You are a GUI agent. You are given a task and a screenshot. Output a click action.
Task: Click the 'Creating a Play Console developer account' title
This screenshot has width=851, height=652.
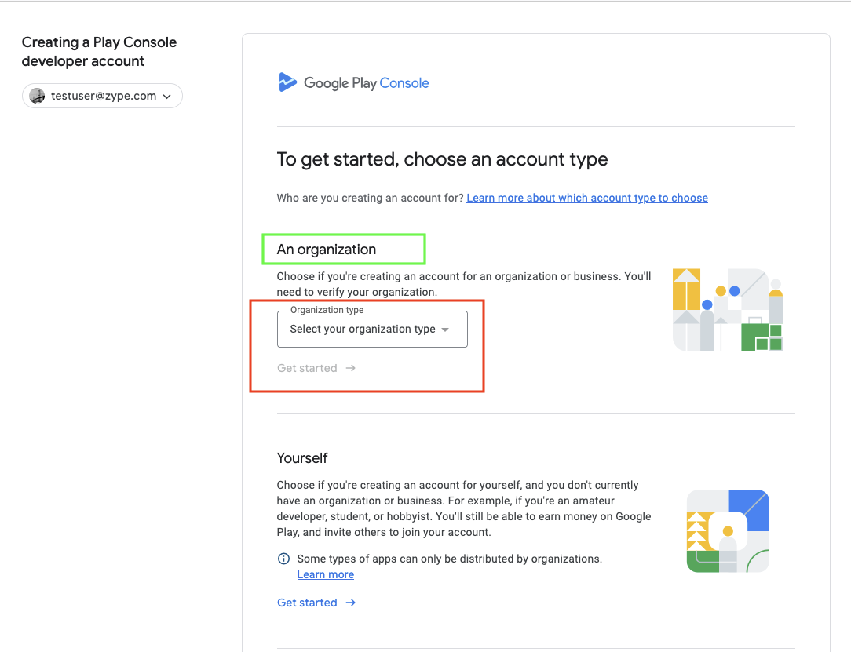[100, 52]
